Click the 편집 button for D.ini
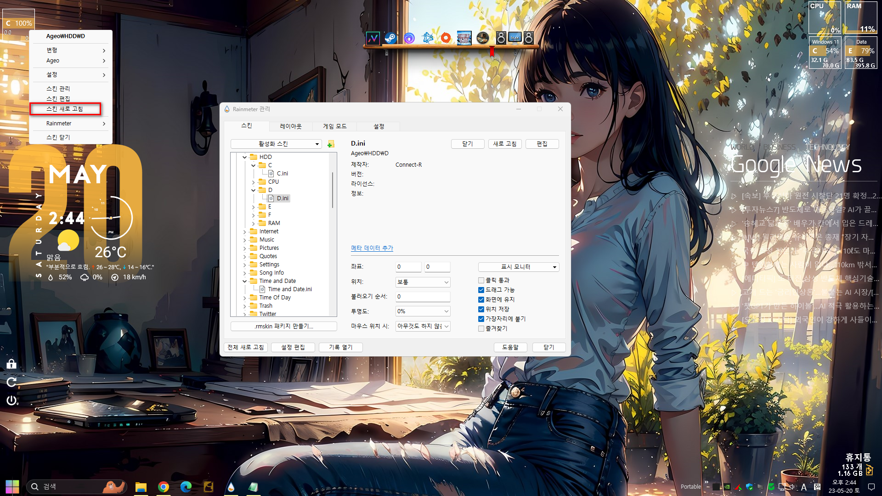Viewport: 882px width, 496px height. tap(542, 144)
